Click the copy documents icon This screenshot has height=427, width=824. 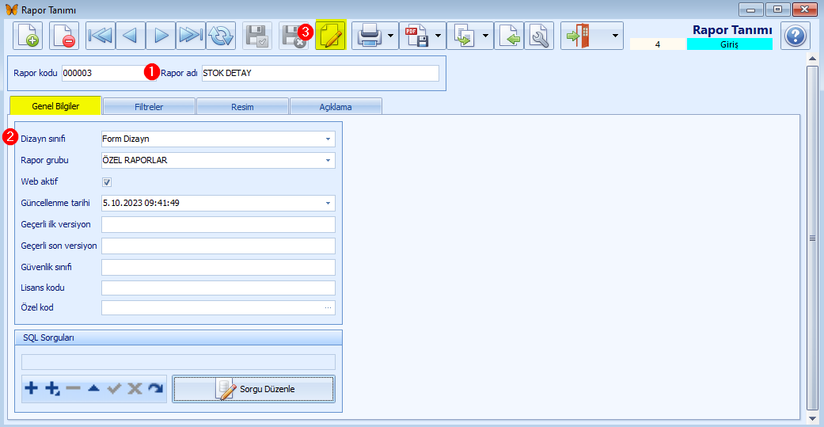464,36
